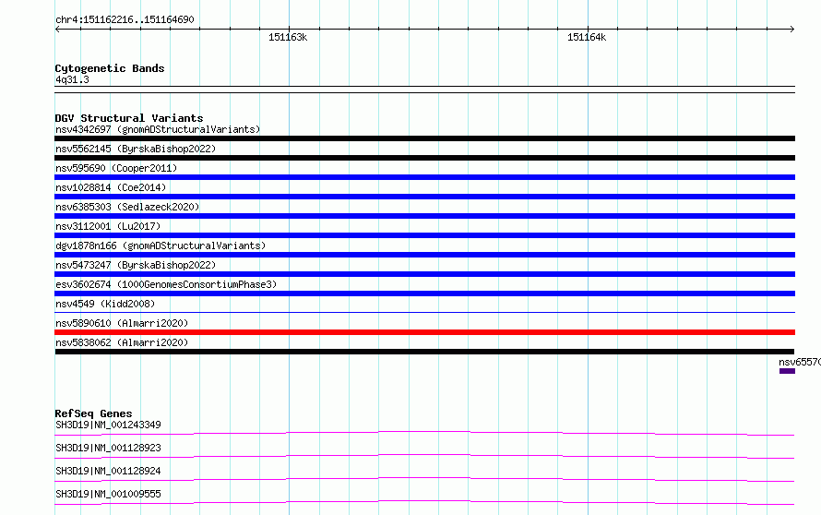Image resolution: width=821 pixels, height=515 pixels.
Task: Click the Cytogenetic Bands track title
Action: [x=110, y=68]
